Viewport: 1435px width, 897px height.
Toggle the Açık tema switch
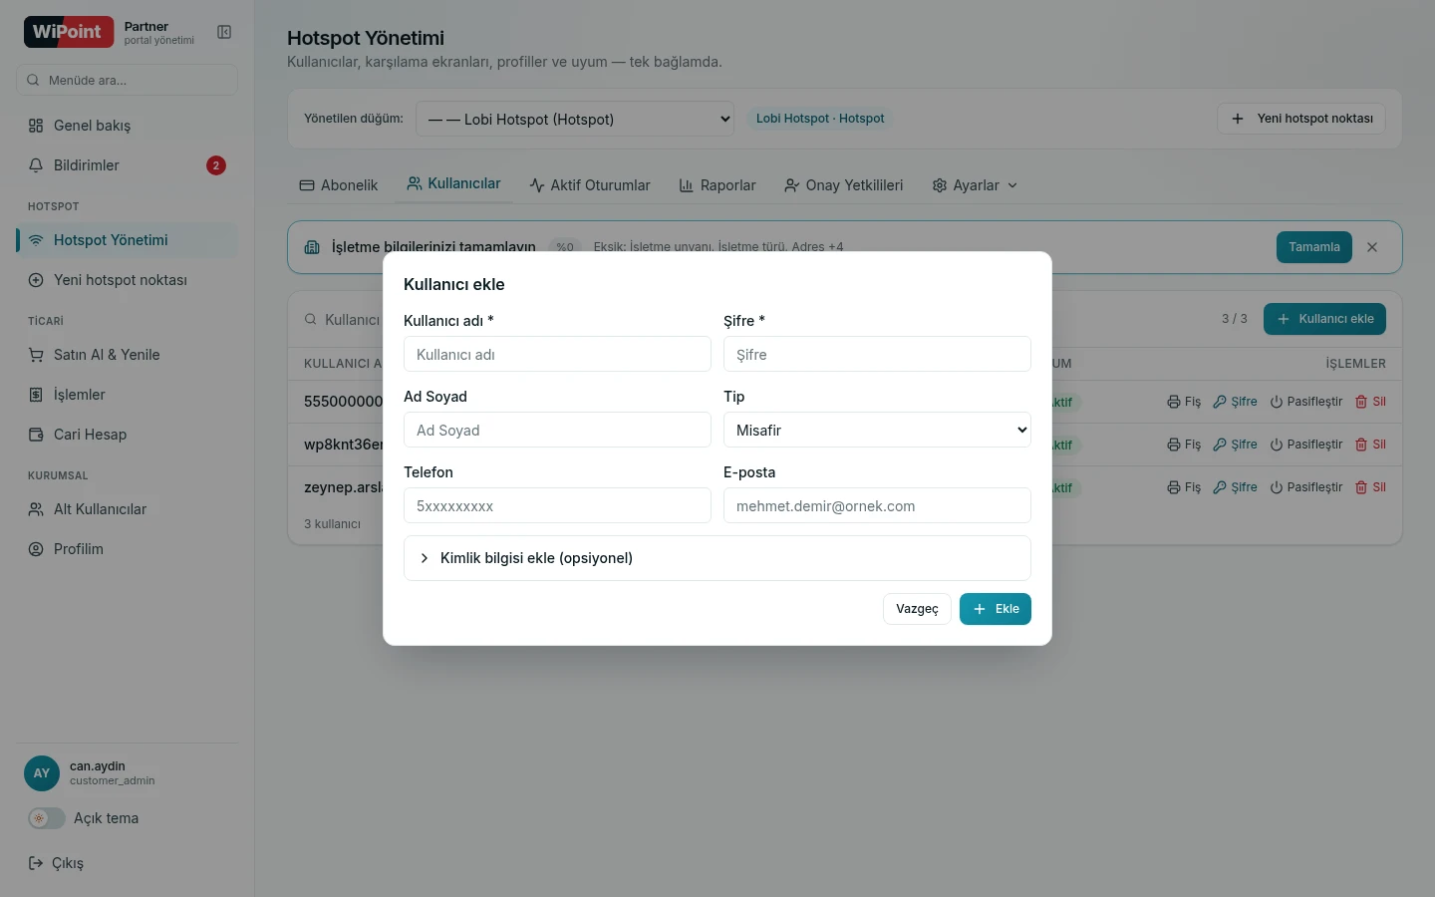(x=46, y=818)
